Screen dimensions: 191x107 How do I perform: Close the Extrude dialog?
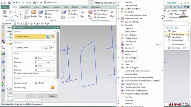point(58,28)
